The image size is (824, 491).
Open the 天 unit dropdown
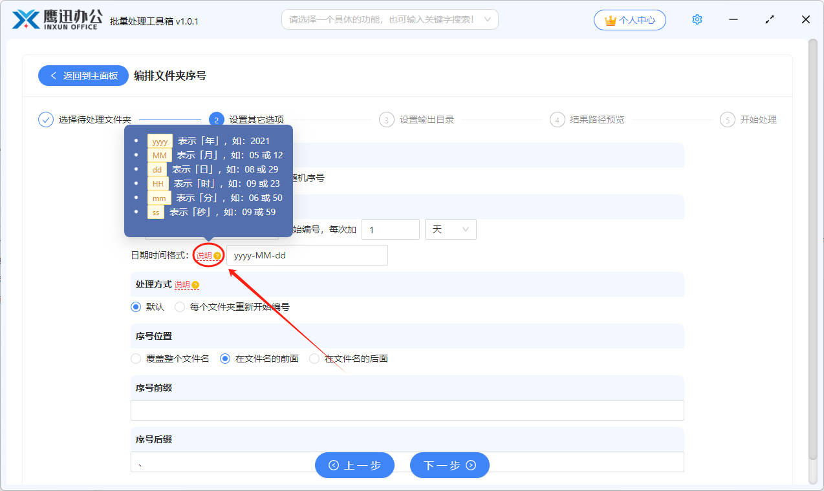point(451,229)
